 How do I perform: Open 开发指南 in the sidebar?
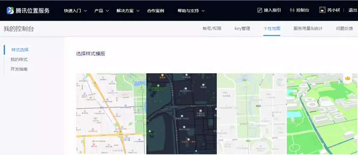tap(19, 69)
